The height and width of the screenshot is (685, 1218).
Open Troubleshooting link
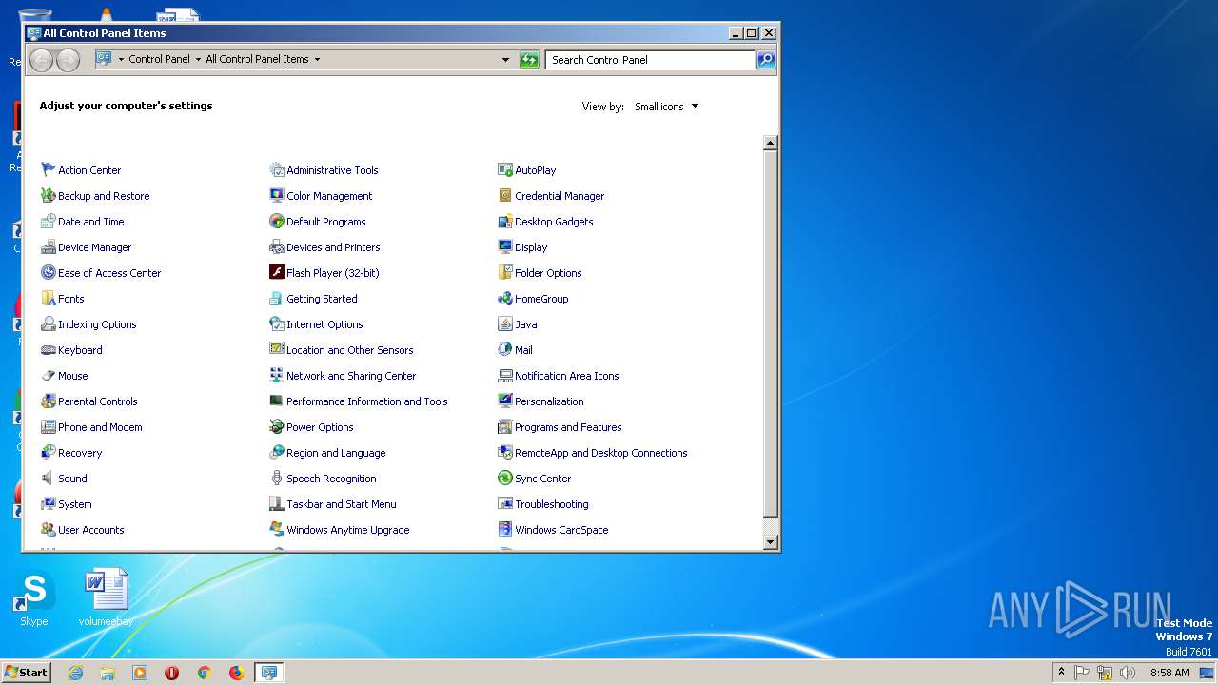click(552, 504)
